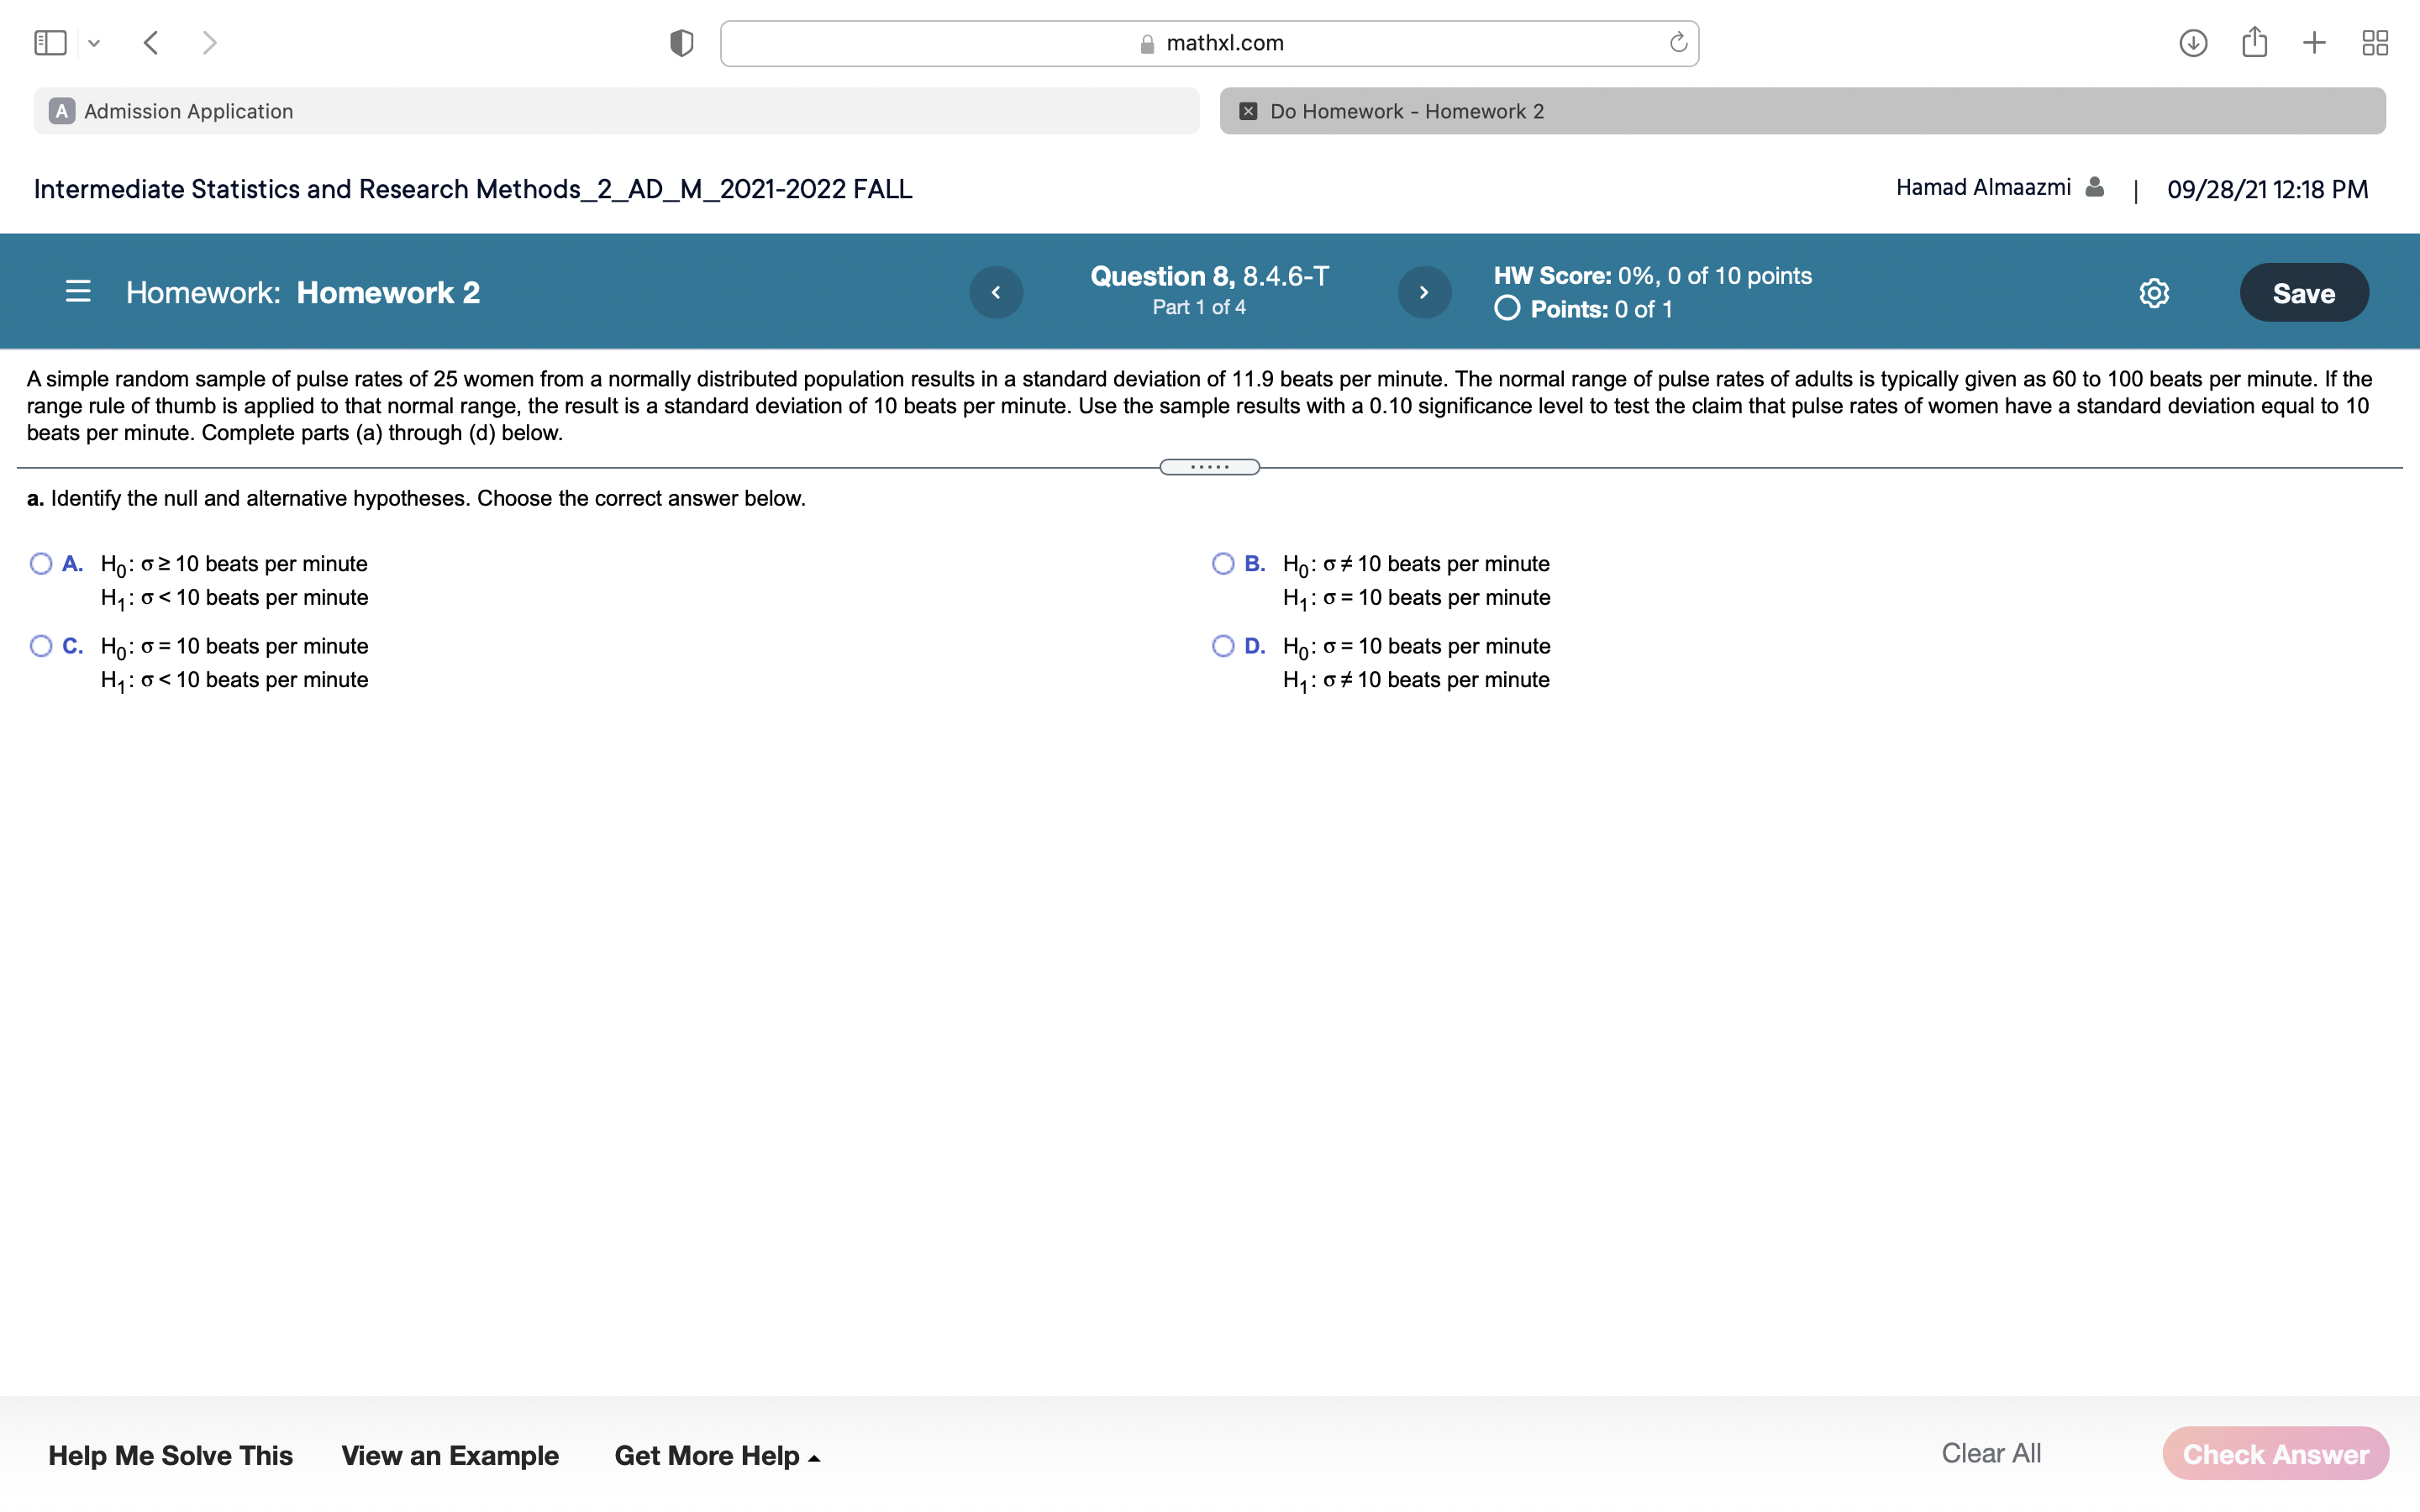The height and width of the screenshot is (1512, 2420).
Task: Collapse question text with dotted divider handle
Action: point(1209,467)
